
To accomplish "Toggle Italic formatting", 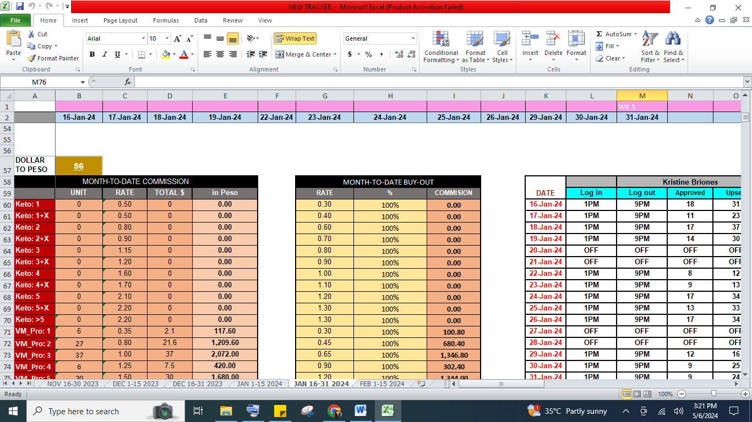I will coord(105,54).
